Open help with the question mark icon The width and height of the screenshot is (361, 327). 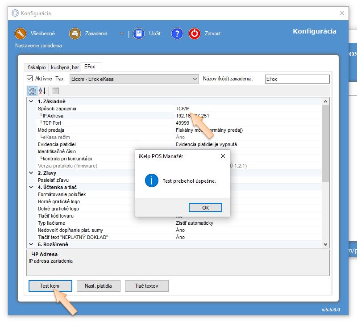point(177,34)
